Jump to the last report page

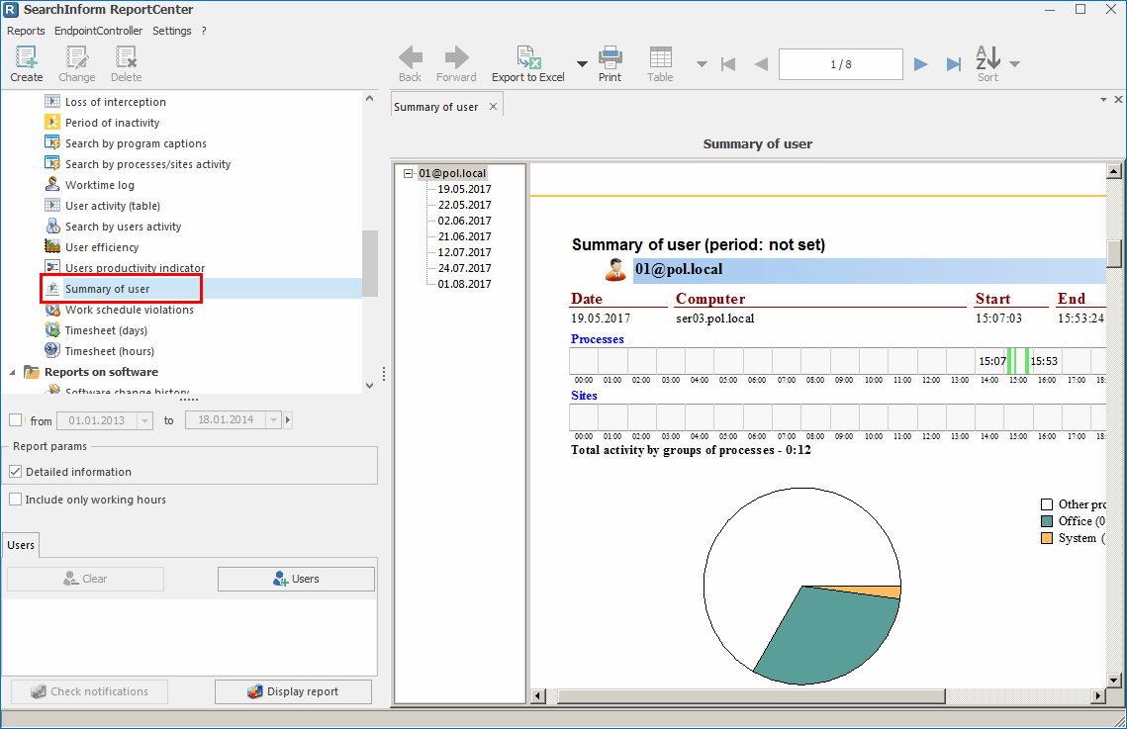pos(954,64)
